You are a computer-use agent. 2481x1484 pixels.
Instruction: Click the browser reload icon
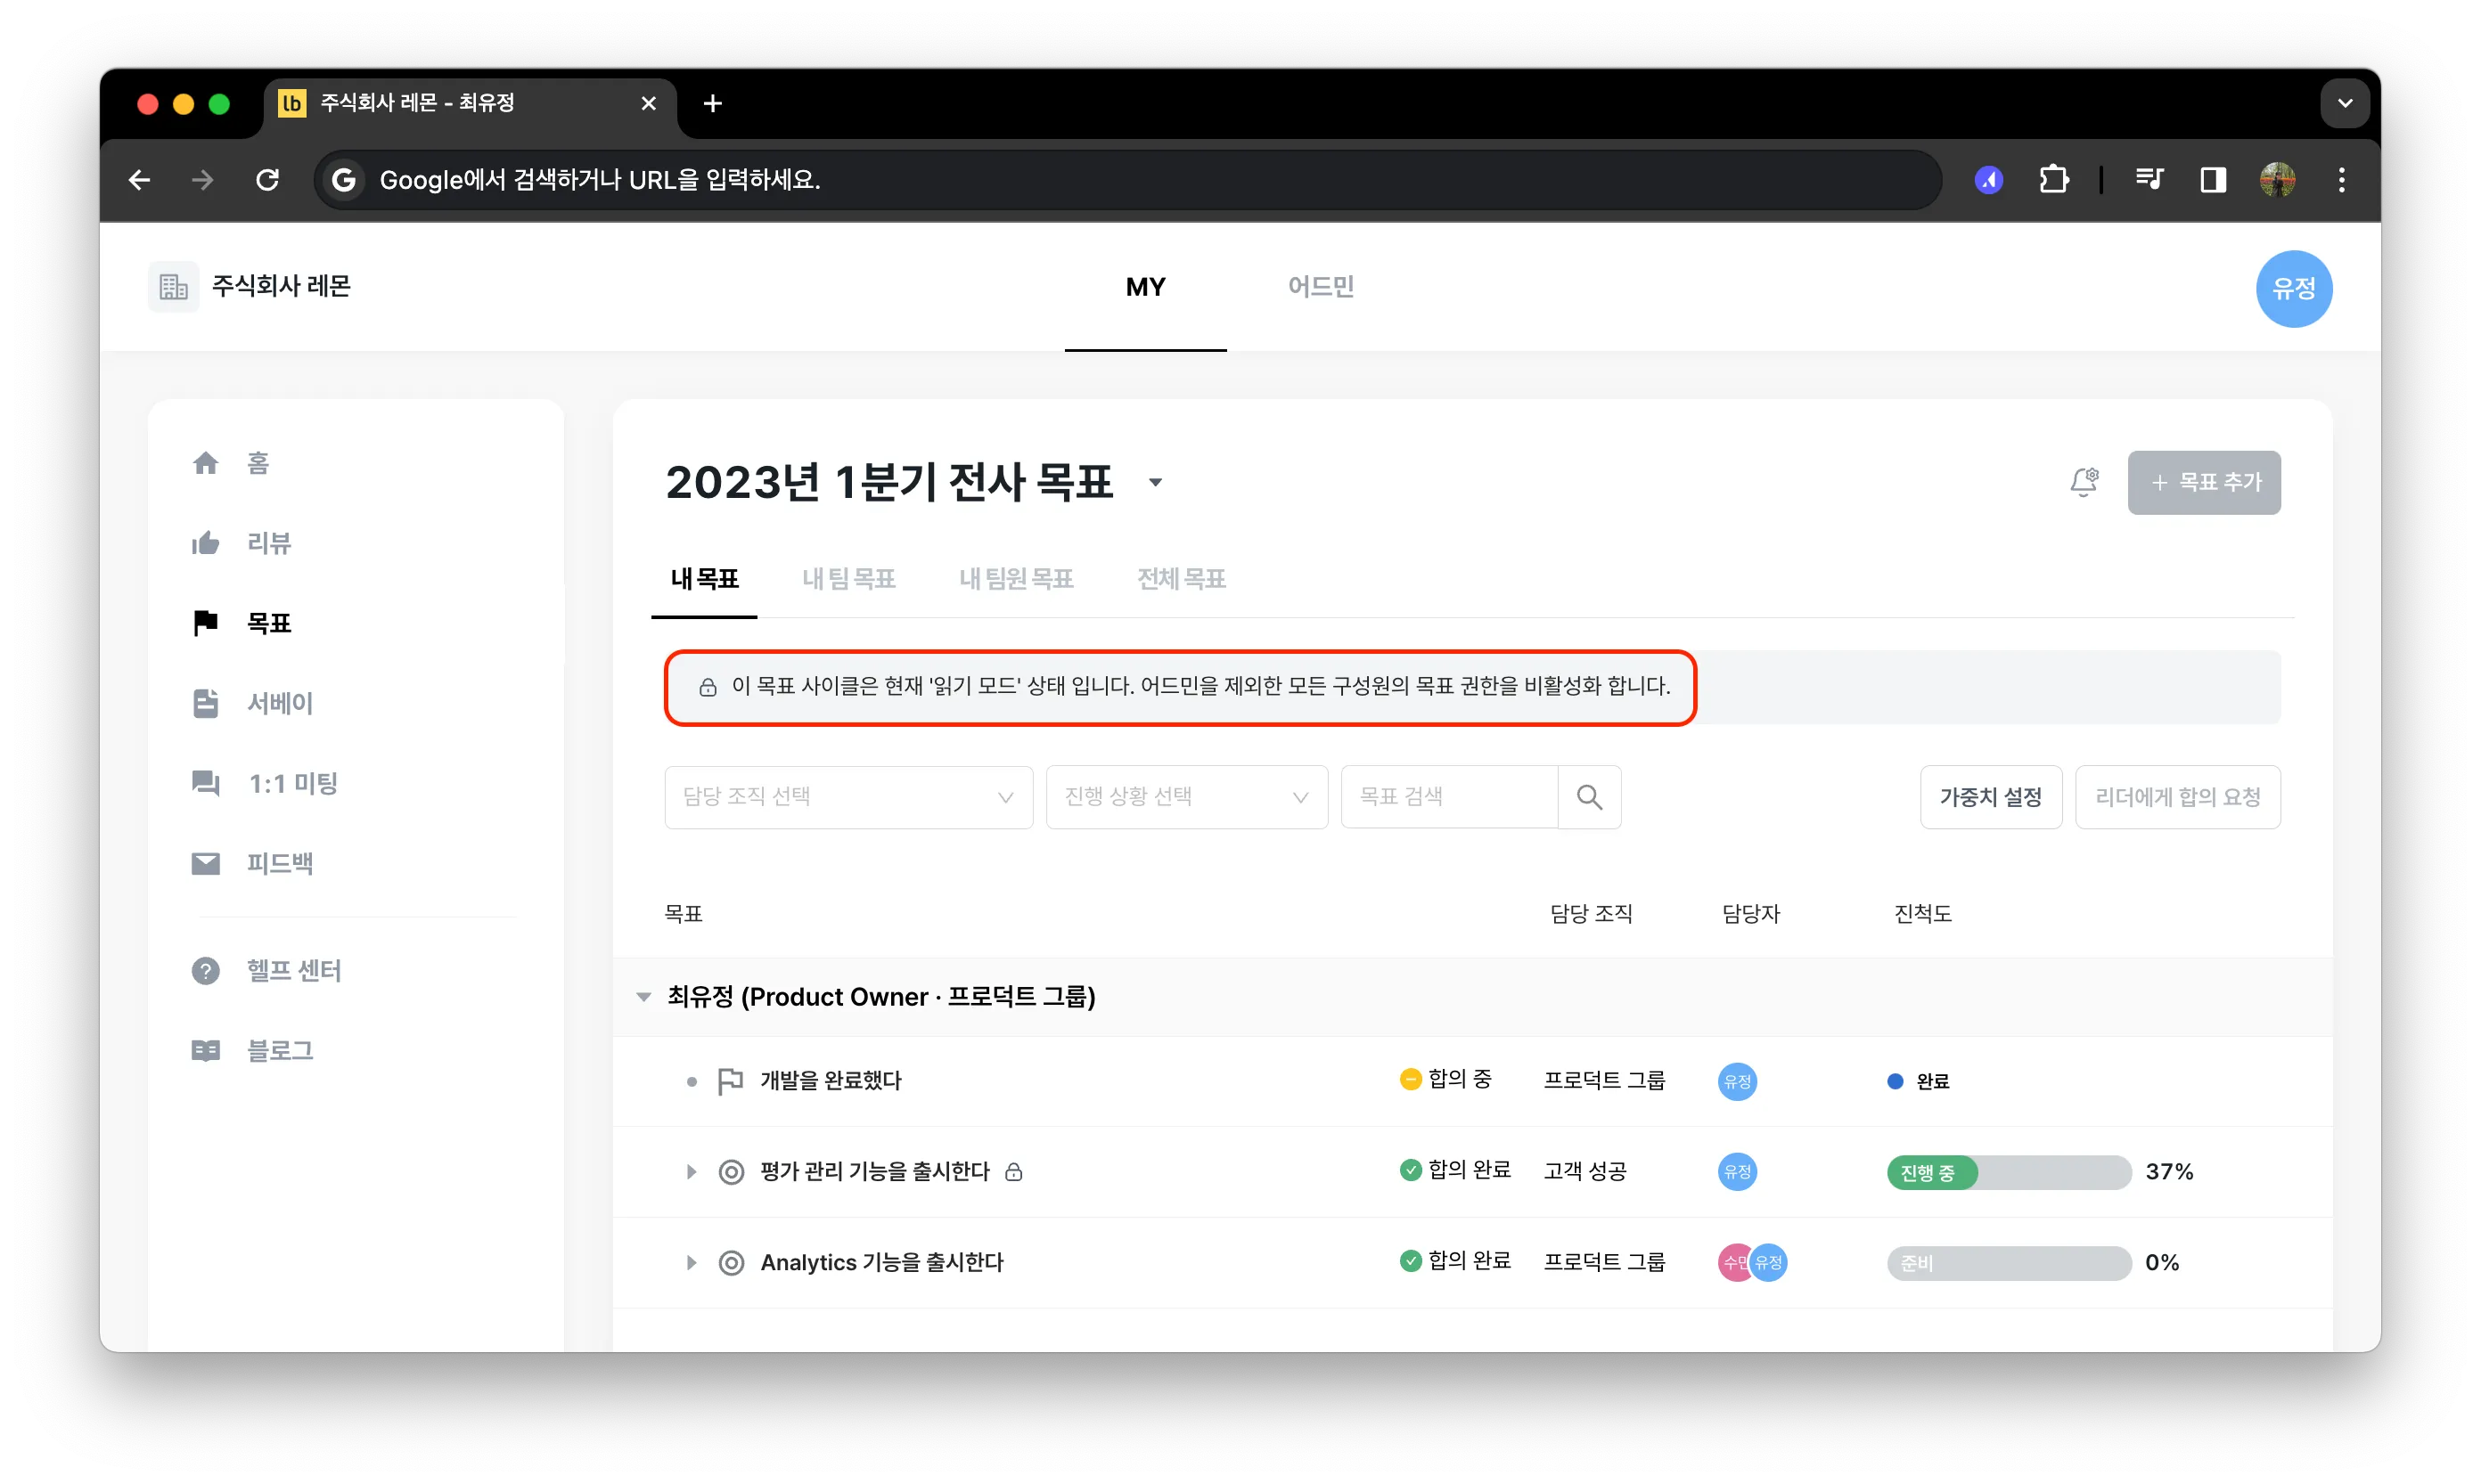click(267, 180)
